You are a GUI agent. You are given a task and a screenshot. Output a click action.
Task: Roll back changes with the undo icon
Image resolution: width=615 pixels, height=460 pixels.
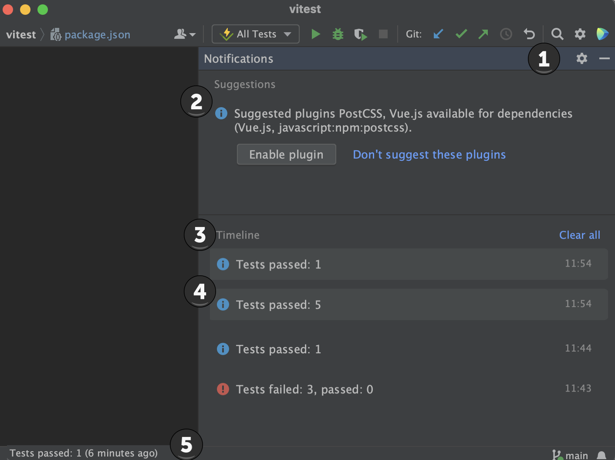(529, 34)
